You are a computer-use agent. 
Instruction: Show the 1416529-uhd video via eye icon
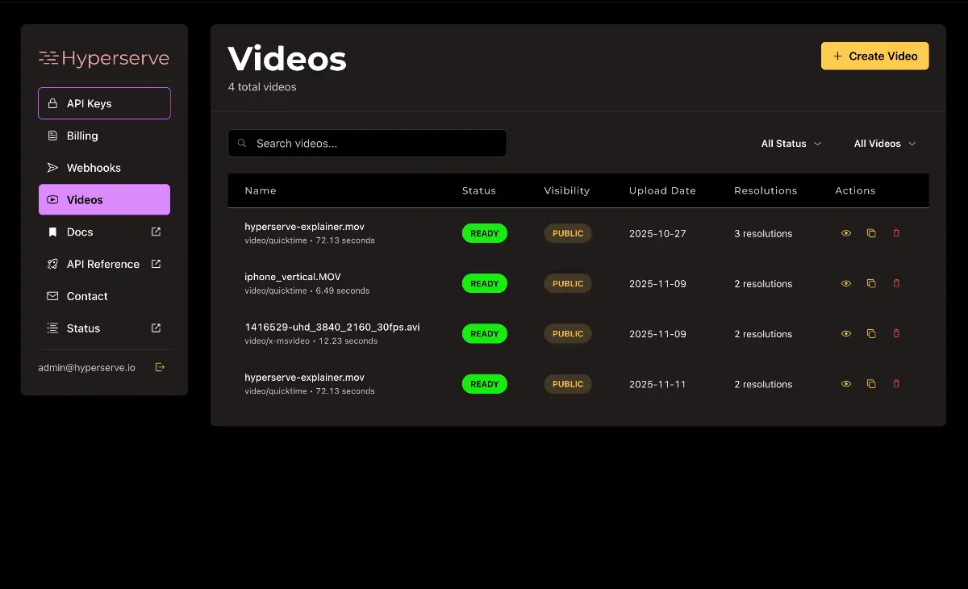click(x=845, y=333)
